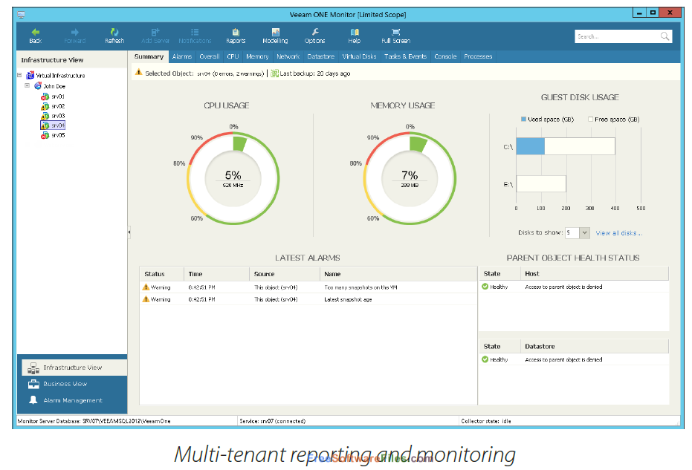Select the srv05 tree label

(58, 135)
